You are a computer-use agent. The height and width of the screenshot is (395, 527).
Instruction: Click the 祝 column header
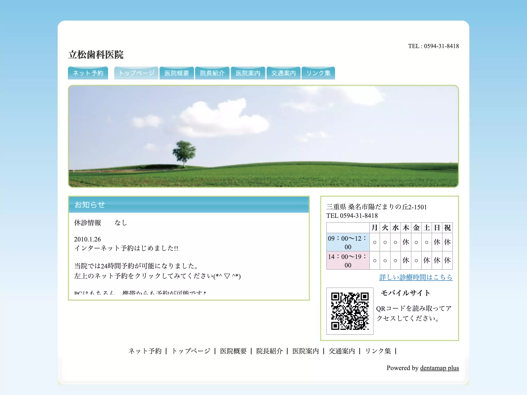[x=447, y=228]
